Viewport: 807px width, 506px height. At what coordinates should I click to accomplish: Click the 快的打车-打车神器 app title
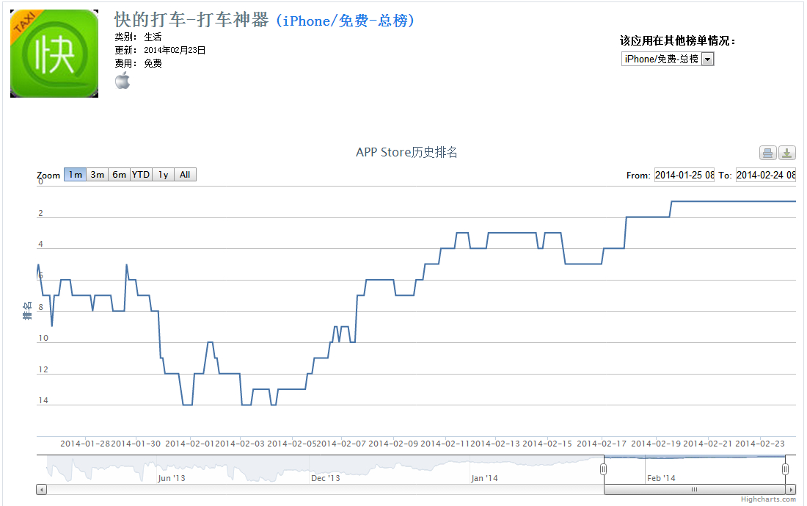[191, 20]
